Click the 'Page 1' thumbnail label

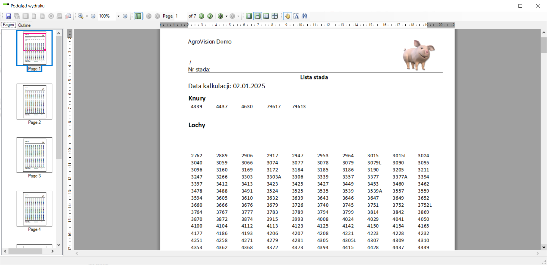click(x=34, y=69)
